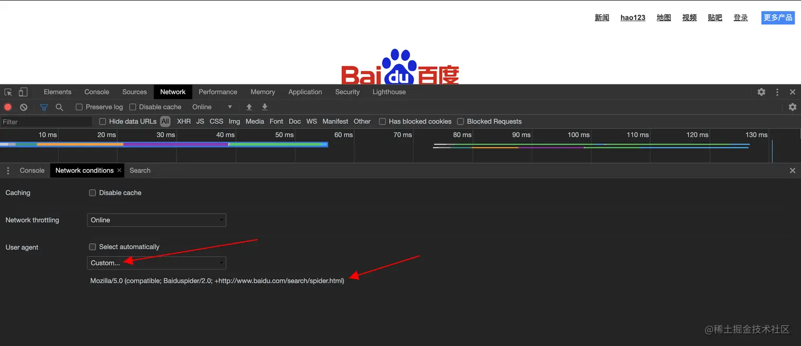Image resolution: width=801 pixels, height=346 pixels.
Task: Clear the network log
Action: 24,107
